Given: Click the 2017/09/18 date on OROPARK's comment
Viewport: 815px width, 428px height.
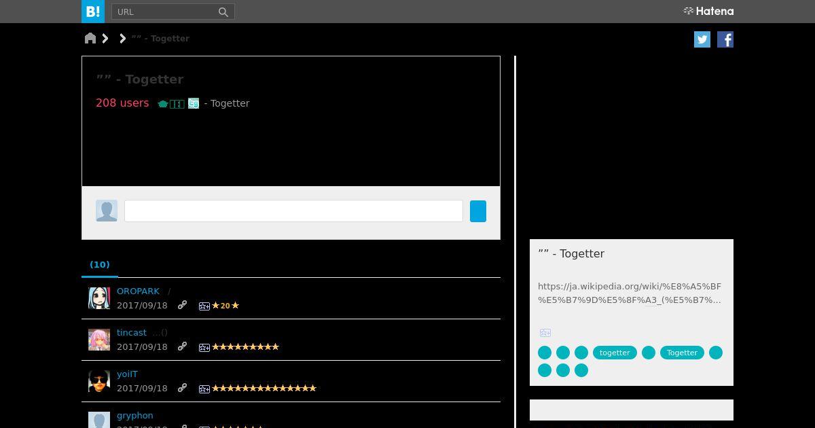Looking at the screenshot, I should tap(142, 305).
